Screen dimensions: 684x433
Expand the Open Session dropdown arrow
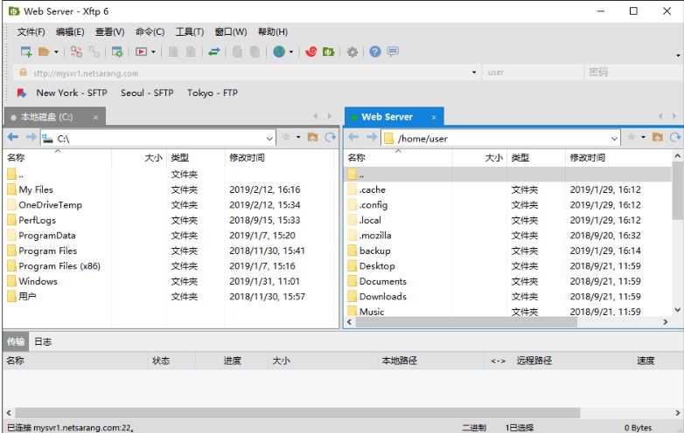[x=56, y=52]
